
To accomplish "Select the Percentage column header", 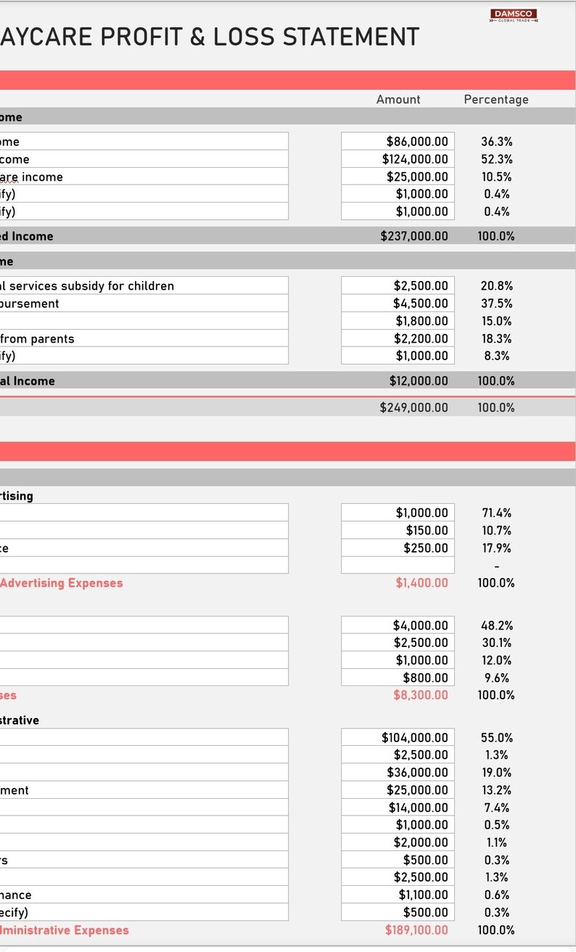I will pos(496,99).
